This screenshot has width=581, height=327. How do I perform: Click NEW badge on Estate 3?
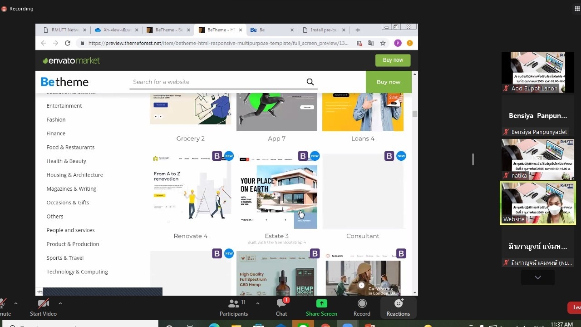(x=315, y=156)
